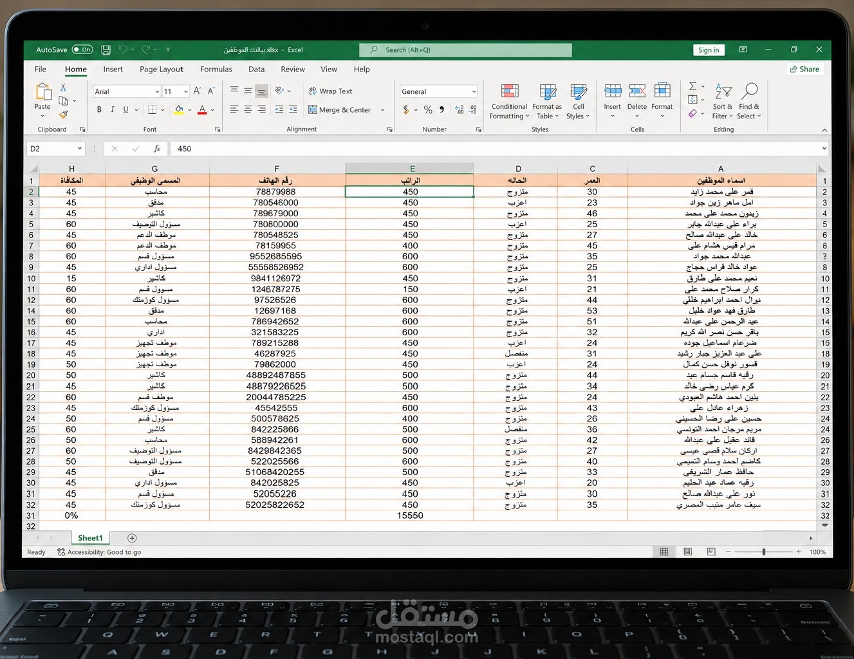Toggle Wrap Text

[x=330, y=91]
